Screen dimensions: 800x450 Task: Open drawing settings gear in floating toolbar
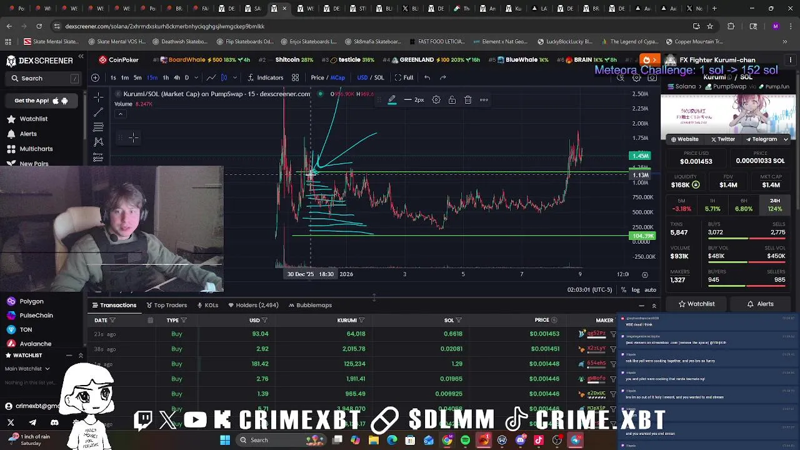(x=436, y=100)
